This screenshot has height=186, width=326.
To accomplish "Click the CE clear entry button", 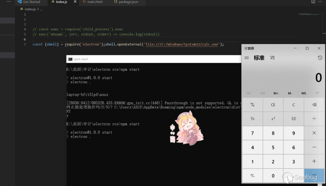I will coord(273,105).
